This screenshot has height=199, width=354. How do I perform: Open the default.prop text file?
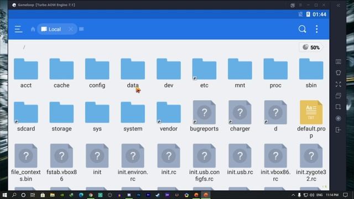click(x=311, y=119)
